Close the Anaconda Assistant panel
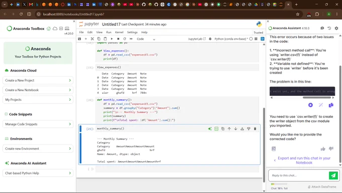 [268, 22]
